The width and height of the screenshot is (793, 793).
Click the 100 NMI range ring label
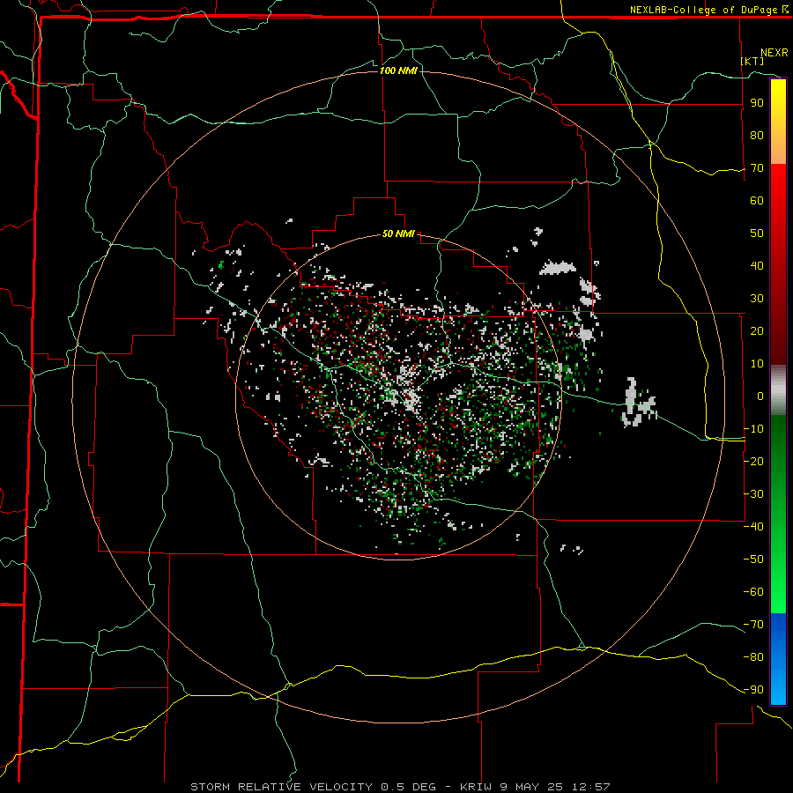[398, 70]
